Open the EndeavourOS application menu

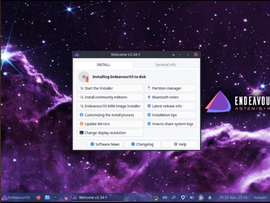[16, 197]
